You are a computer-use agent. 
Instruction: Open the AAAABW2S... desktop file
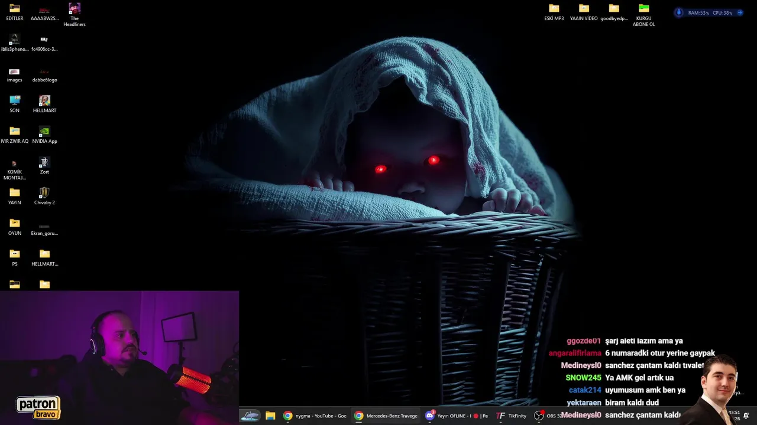pyautogui.click(x=44, y=12)
